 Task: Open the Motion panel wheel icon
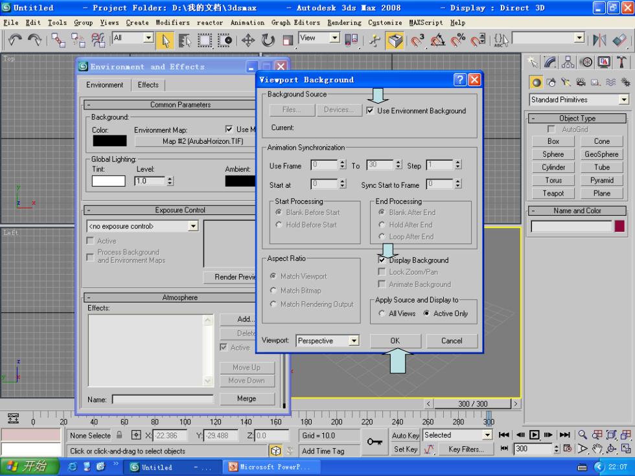coord(586,62)
